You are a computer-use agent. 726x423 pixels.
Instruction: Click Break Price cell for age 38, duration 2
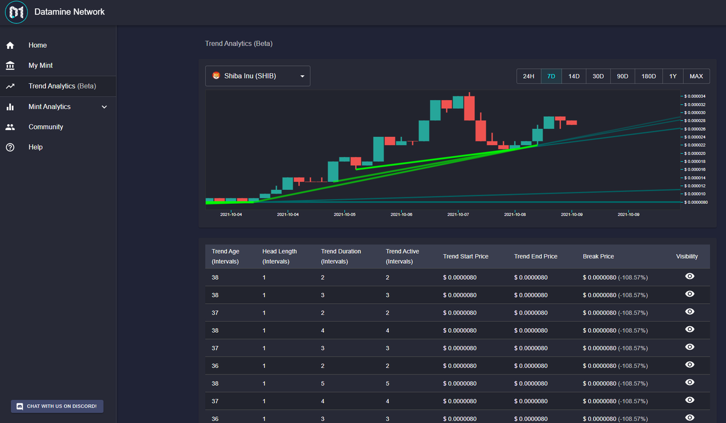pyautogui.click(x=615, y=277)
